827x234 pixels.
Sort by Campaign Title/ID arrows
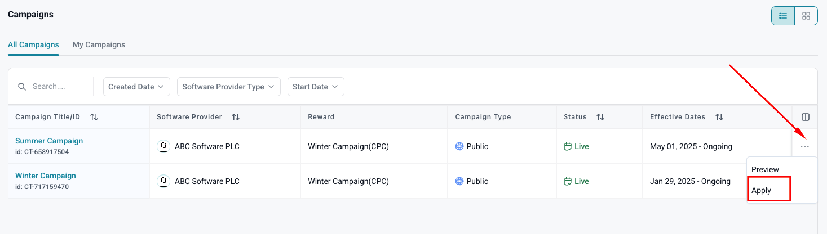point(94,117)
